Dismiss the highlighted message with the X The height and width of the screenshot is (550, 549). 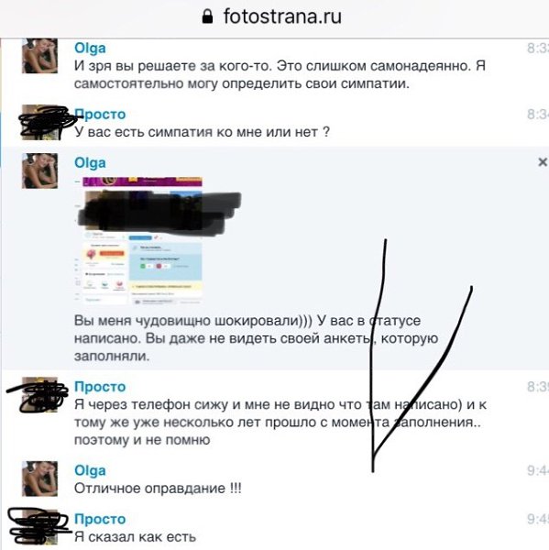pyautogui.click(x=543, y=162)
